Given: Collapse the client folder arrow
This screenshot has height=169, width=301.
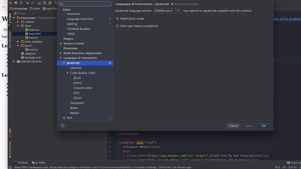Looking at the screenshot, I should click(x=18, y=26).
